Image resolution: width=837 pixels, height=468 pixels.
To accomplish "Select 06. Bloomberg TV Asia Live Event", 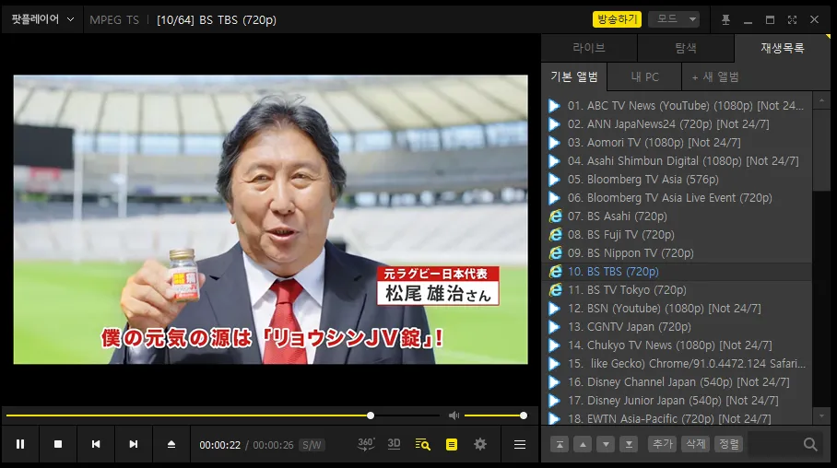I will point(677,198).
